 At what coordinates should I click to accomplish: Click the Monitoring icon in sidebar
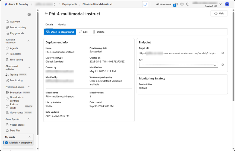pyautogui.click(x=7, y=80)
